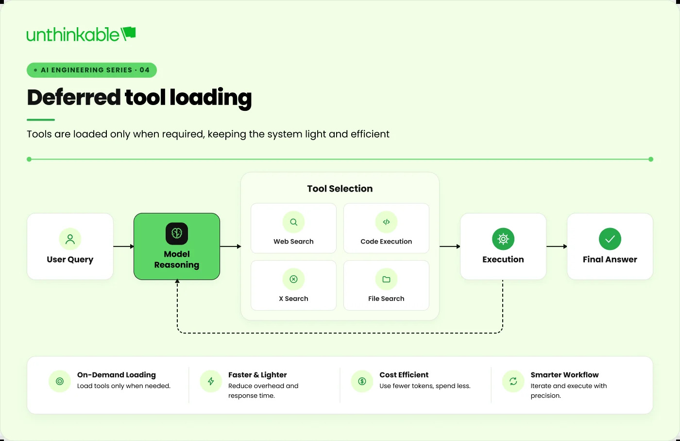Click the Cost Efficient dollar icon
Viewport: 680px width, 441px height.
pyautogui.click(x=362, y=381)
